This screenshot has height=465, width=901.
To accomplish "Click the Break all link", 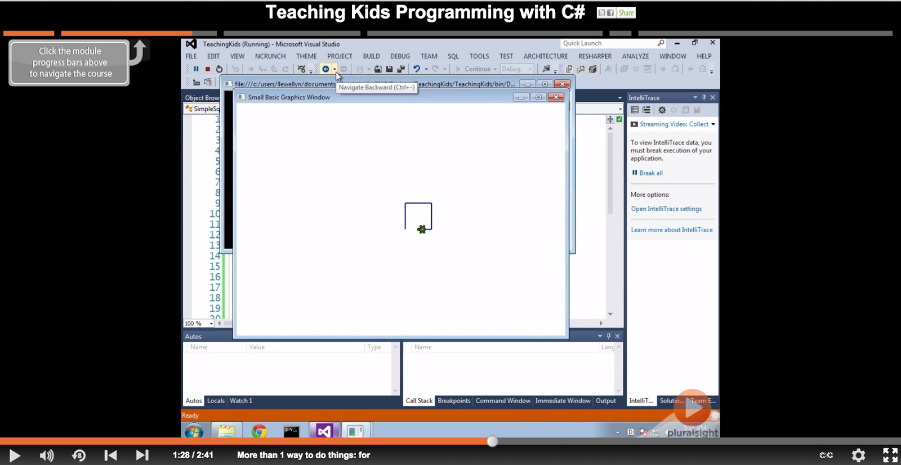I will tap(651, 173).
